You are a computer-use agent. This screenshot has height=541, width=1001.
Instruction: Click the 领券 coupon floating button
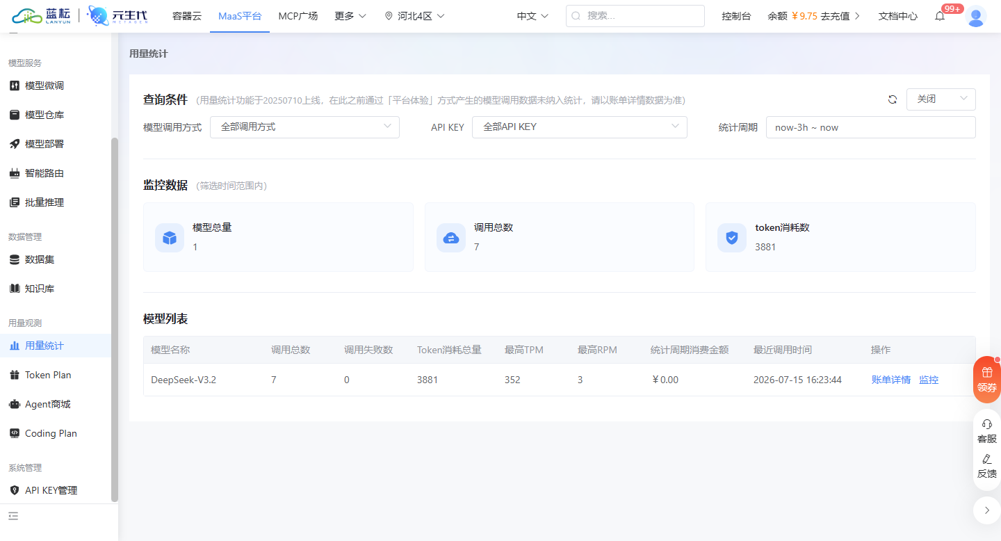tap(987, 380)
